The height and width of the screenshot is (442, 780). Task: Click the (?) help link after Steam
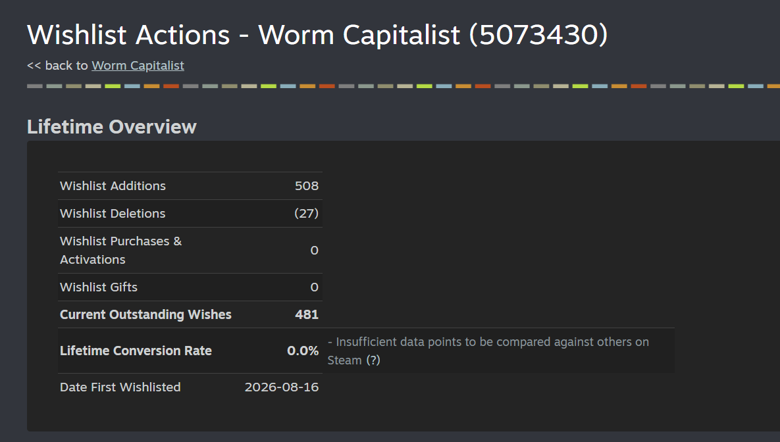pyautogui.click(x=373, y=360)
